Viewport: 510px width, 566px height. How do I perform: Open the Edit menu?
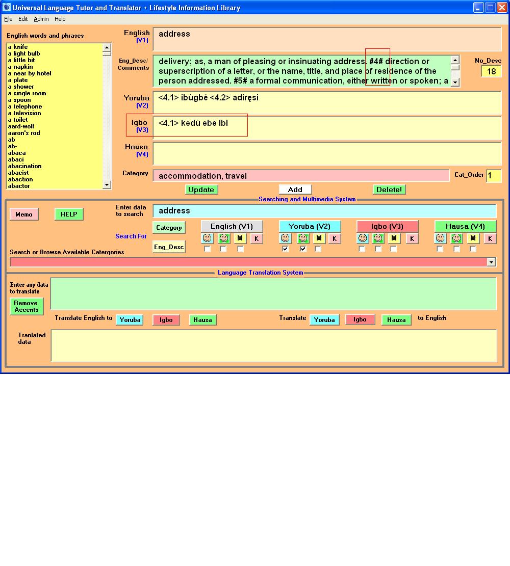(x=23, y=19)
